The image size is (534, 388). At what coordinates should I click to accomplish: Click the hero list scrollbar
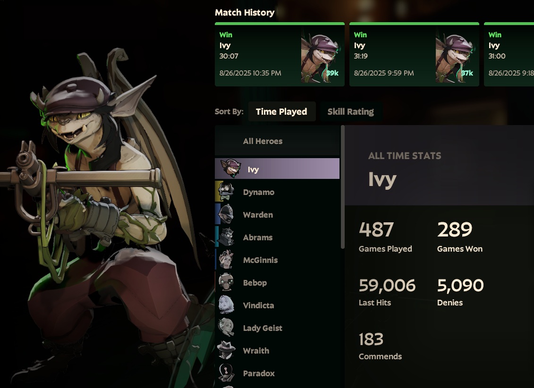tap(343, 187)
